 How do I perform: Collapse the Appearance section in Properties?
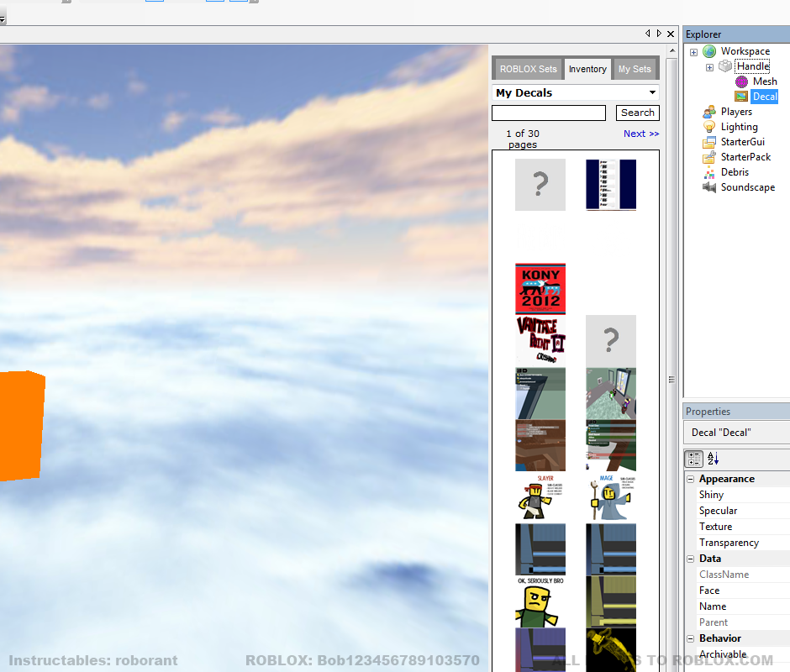tap(690, 478)
